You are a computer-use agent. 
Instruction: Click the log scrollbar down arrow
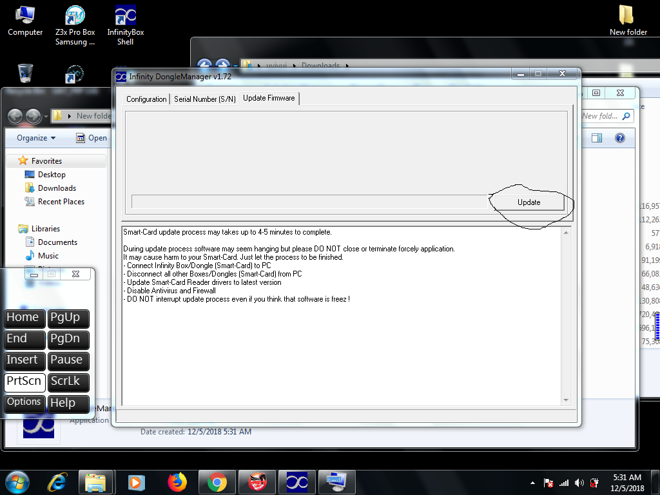click(566, 400)
